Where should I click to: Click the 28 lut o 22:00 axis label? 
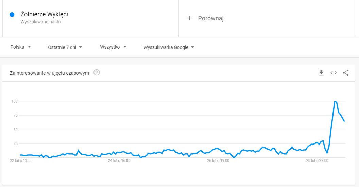[317, 161]
